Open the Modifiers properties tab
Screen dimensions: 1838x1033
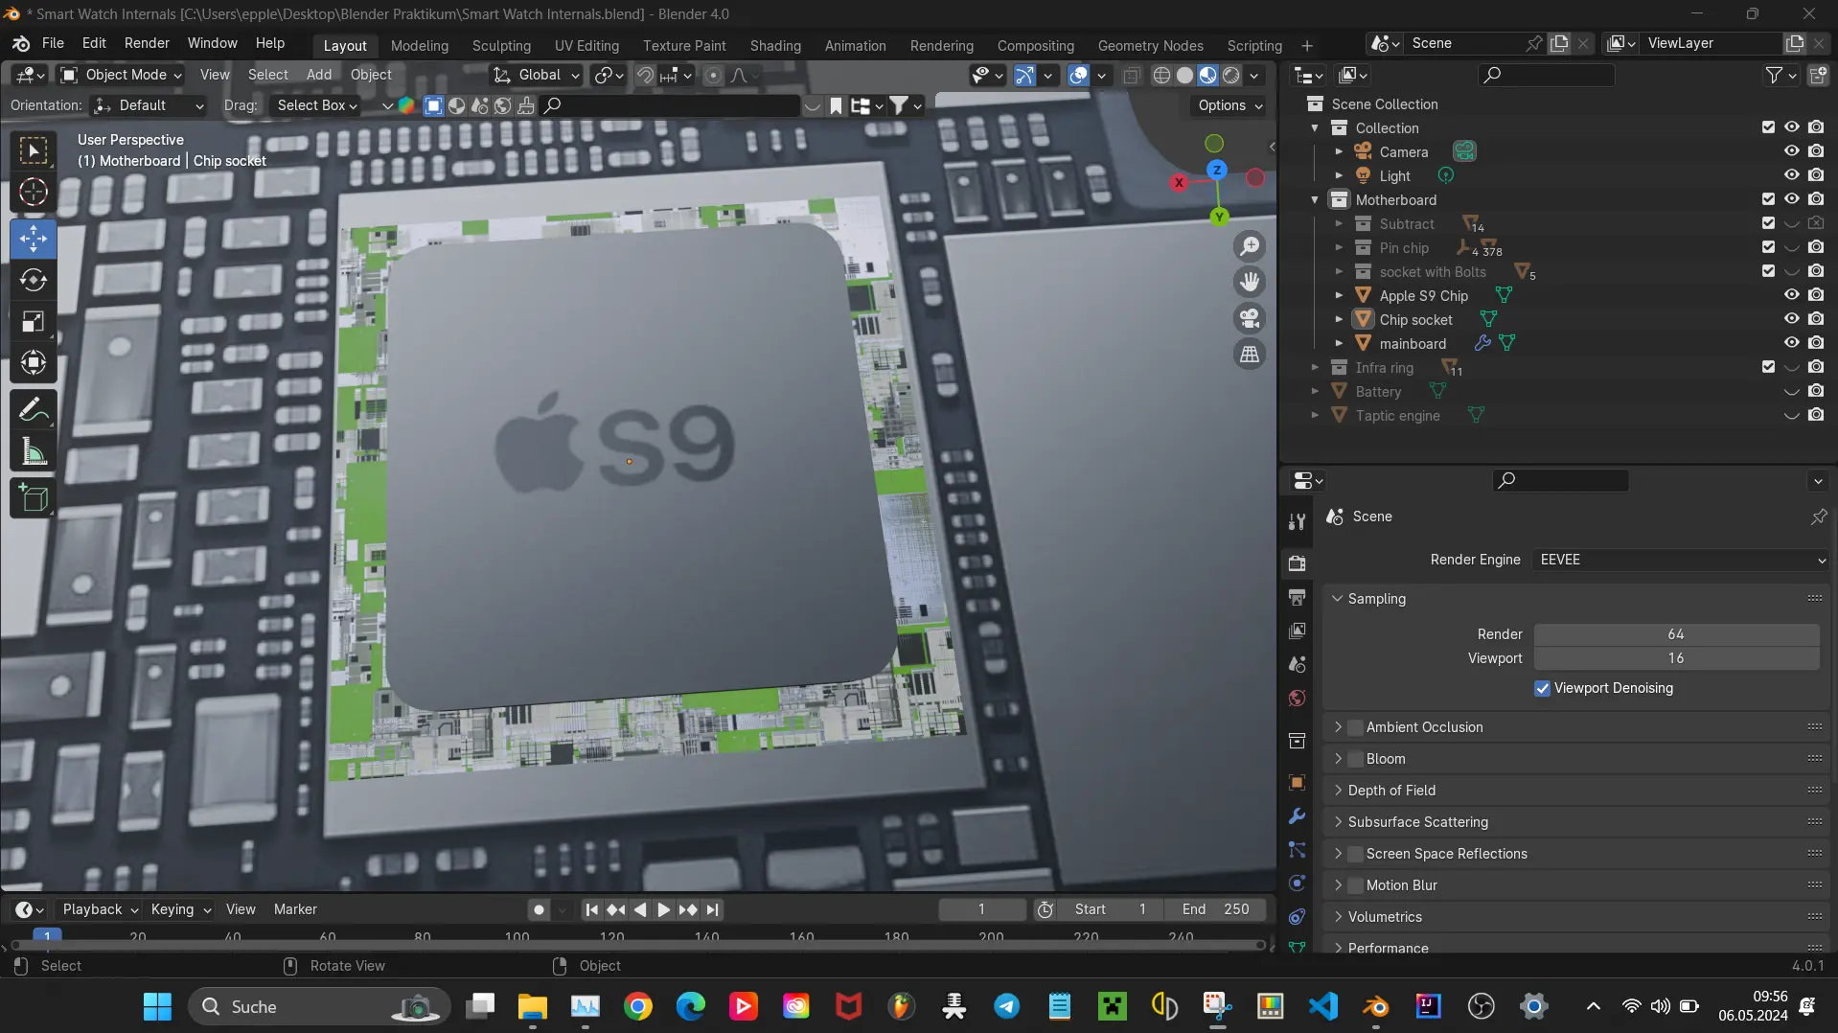point(1297,816)
